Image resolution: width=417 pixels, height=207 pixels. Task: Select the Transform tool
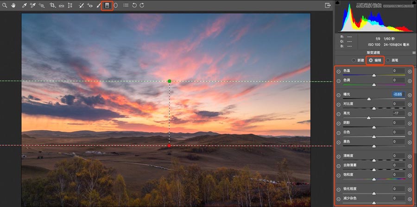(x=70, y=5)
